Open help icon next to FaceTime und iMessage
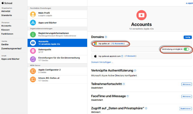This screenshot has width=193, height=114. (x=128, y=96)
